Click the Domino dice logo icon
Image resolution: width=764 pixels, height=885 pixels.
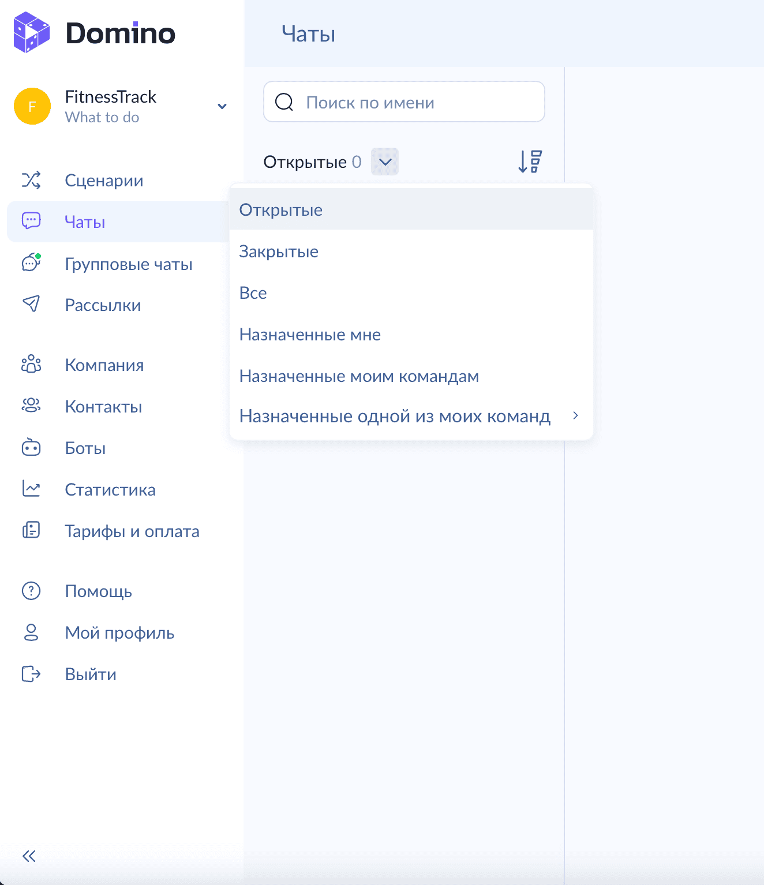[32, 33]
